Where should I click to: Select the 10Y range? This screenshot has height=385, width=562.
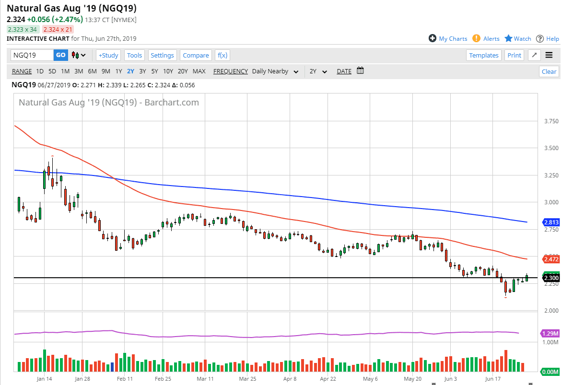168,71
